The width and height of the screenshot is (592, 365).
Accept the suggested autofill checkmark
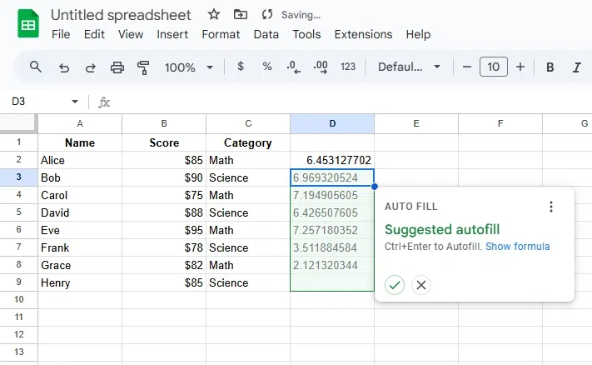click(395, 285)
